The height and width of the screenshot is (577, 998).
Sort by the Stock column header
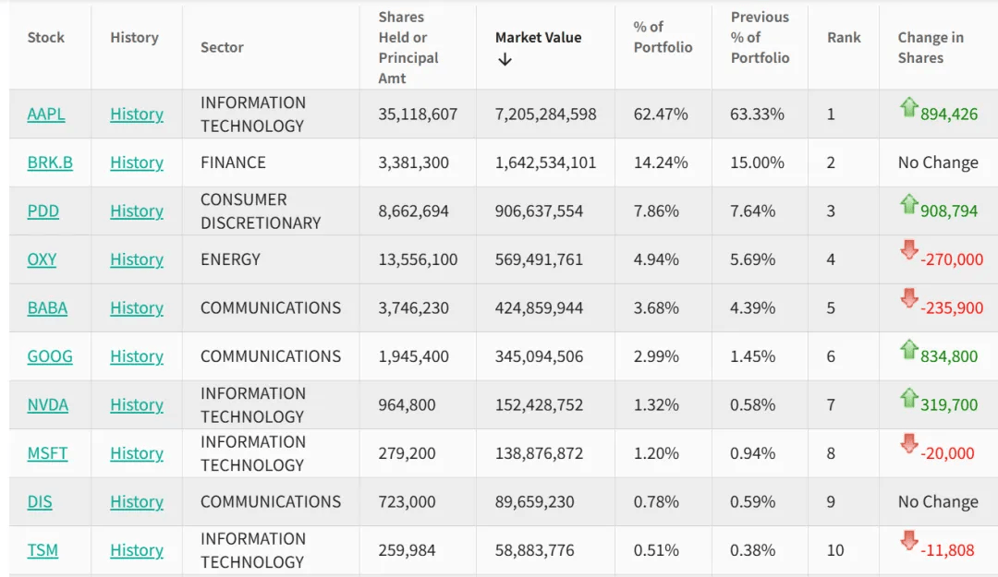[46, 38]
